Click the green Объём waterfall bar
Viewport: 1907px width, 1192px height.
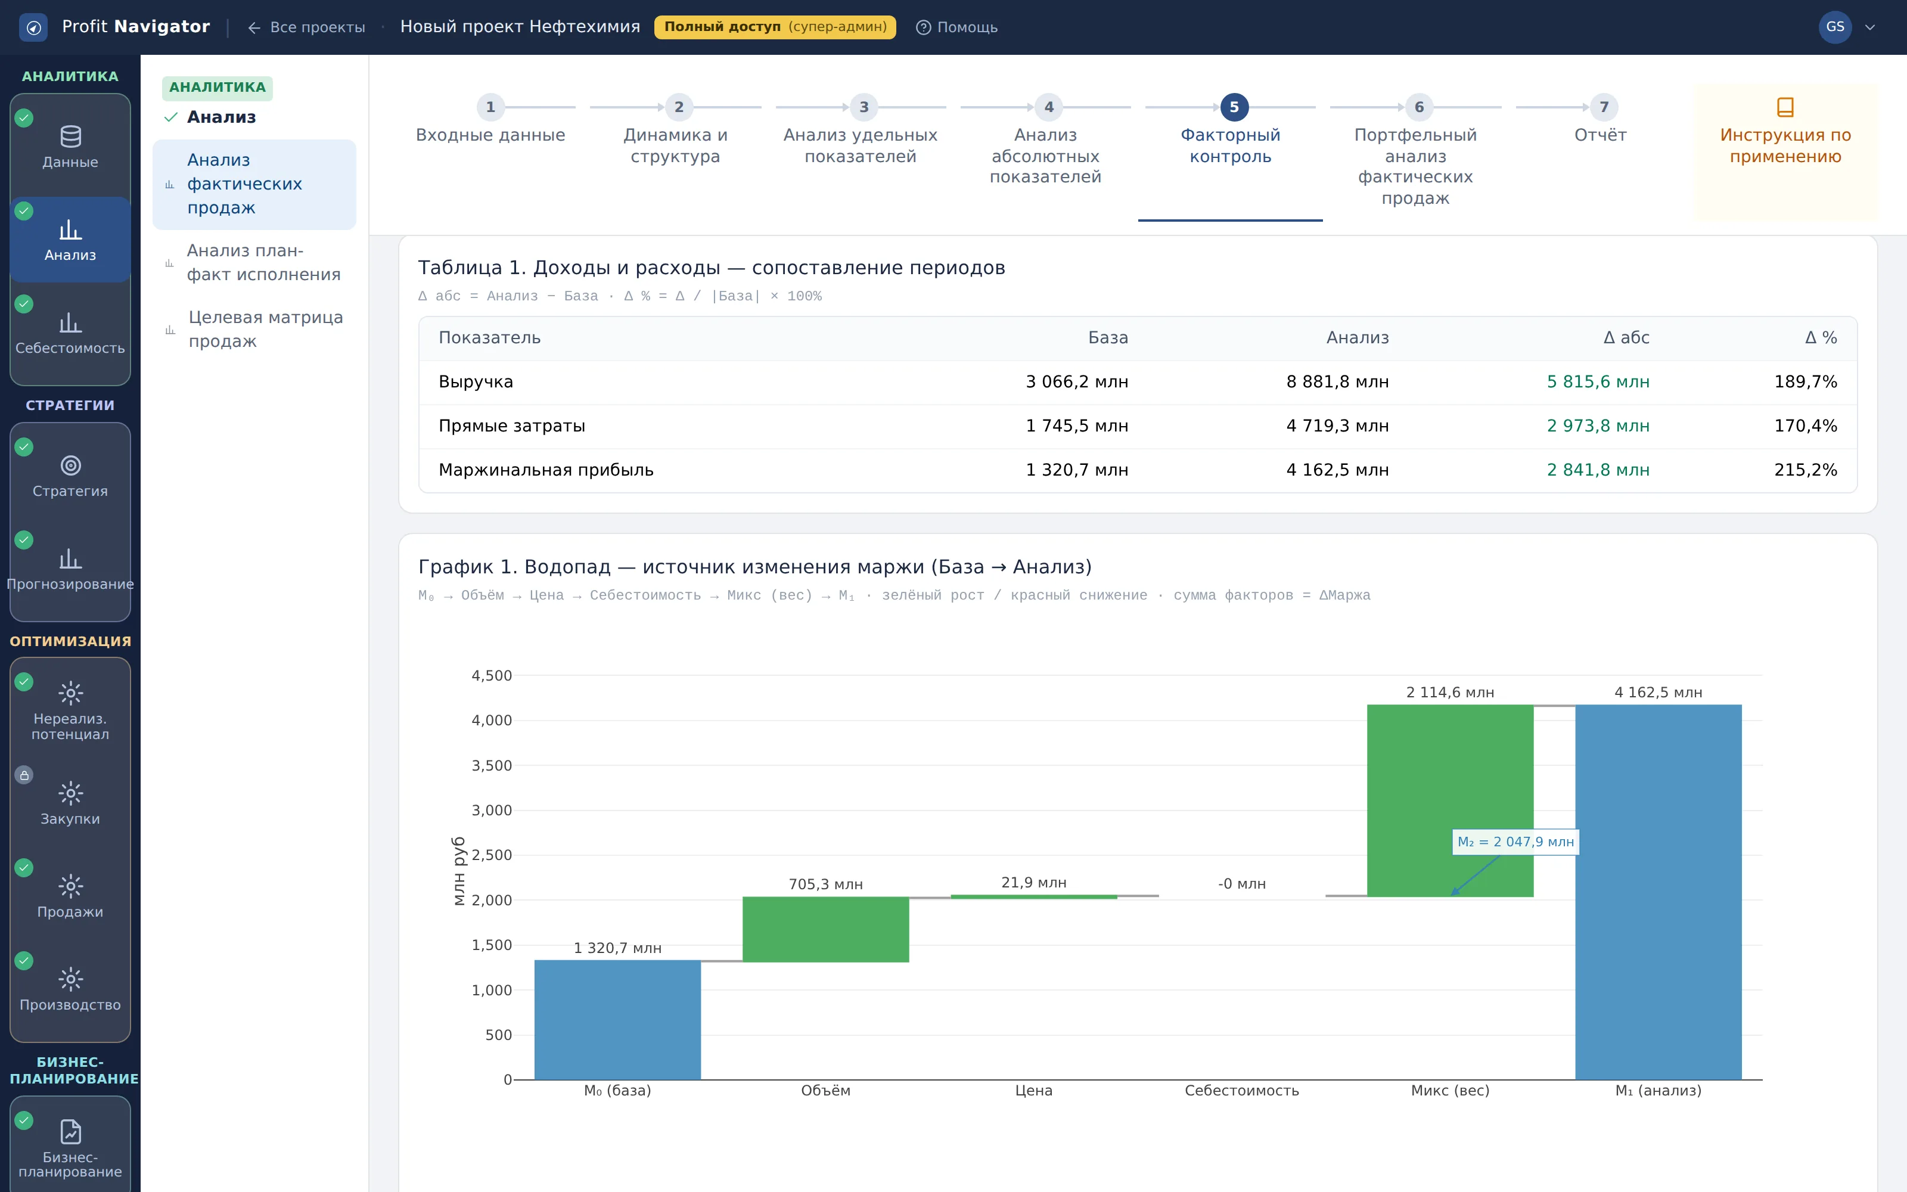(825, 929)
